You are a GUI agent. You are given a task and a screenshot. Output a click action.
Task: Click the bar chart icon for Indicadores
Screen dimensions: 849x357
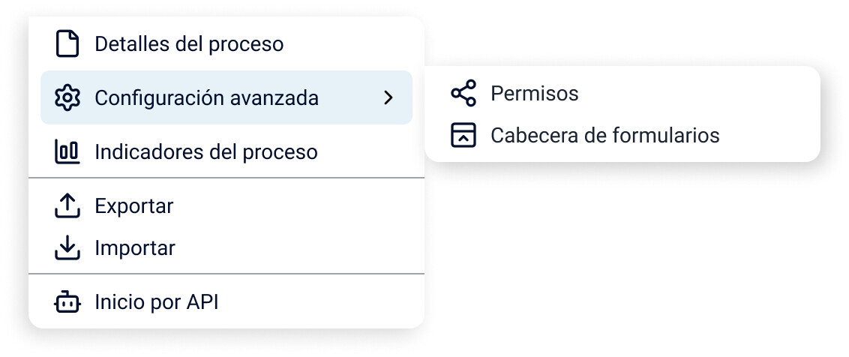pos(67,152)
